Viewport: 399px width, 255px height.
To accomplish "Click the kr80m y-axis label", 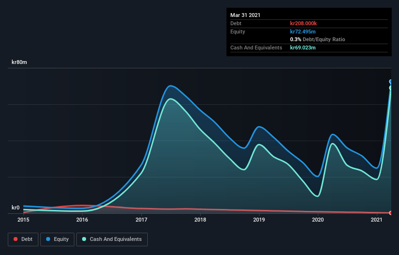I will (19, 62).
